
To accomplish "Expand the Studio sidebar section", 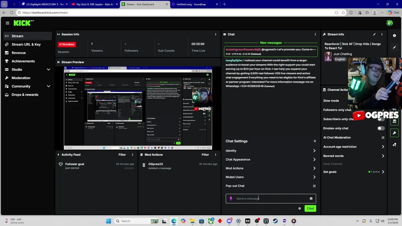I will pos(48,69).
